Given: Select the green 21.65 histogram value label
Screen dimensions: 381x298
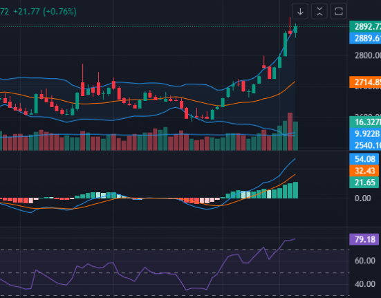Looking at the screenshot, I should 364,183.
